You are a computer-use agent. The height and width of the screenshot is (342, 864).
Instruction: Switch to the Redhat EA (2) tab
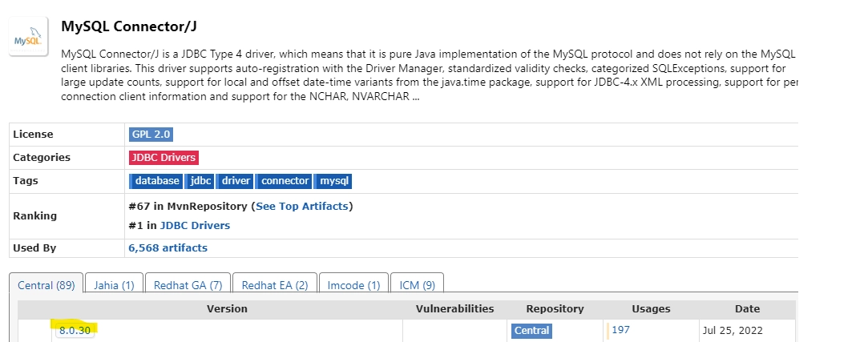(275, 285)
